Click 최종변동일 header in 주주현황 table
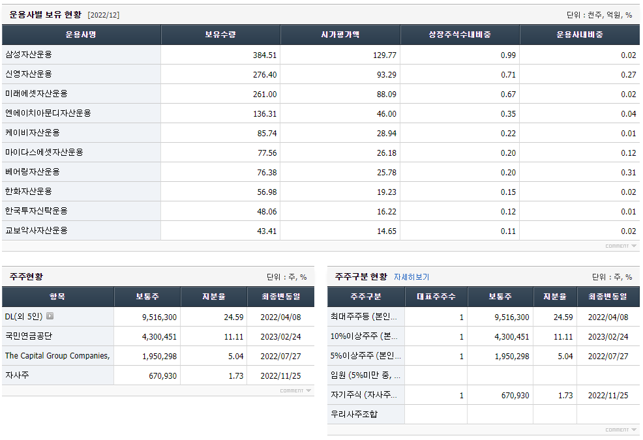 coord(281,297)
